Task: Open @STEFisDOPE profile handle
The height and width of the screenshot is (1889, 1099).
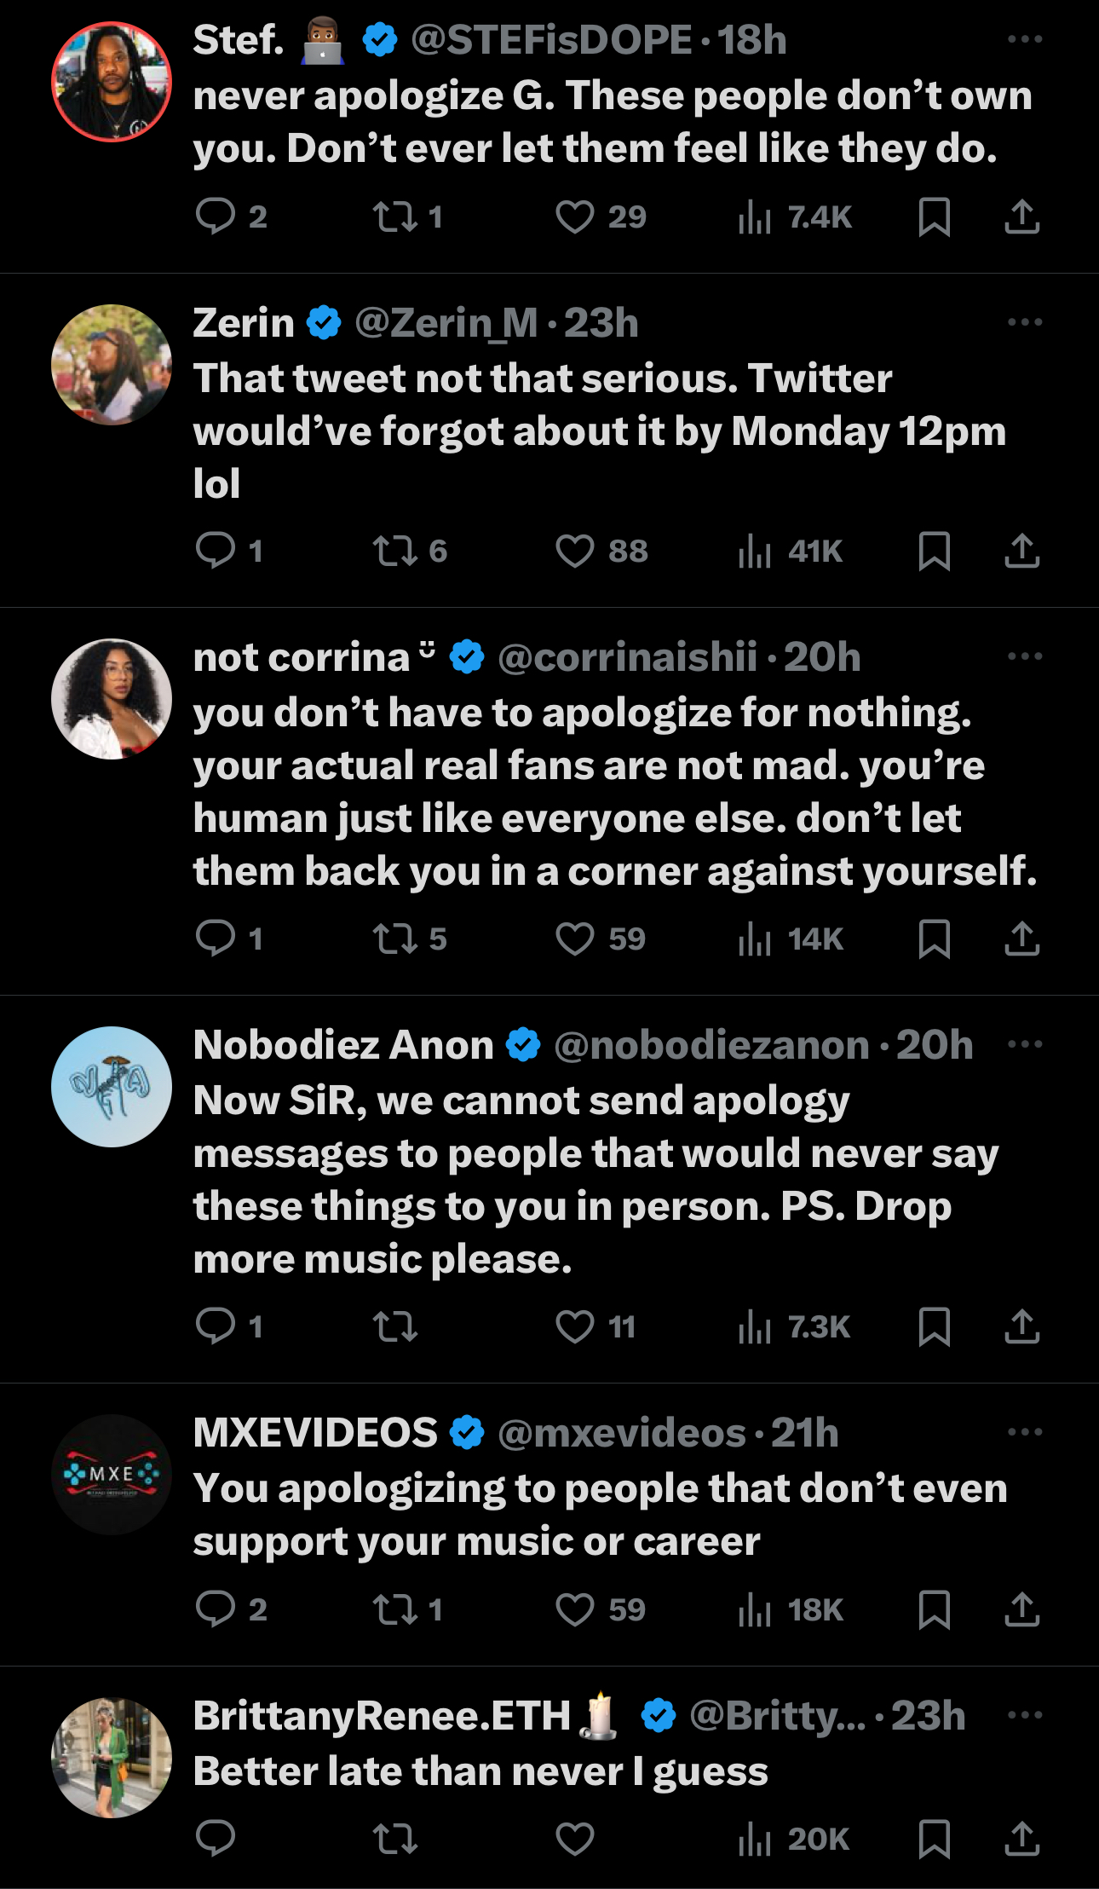Action: 551,40
